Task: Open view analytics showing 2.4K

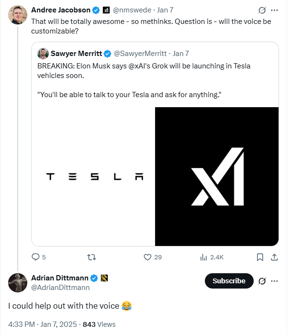Action: click(203, 257)
